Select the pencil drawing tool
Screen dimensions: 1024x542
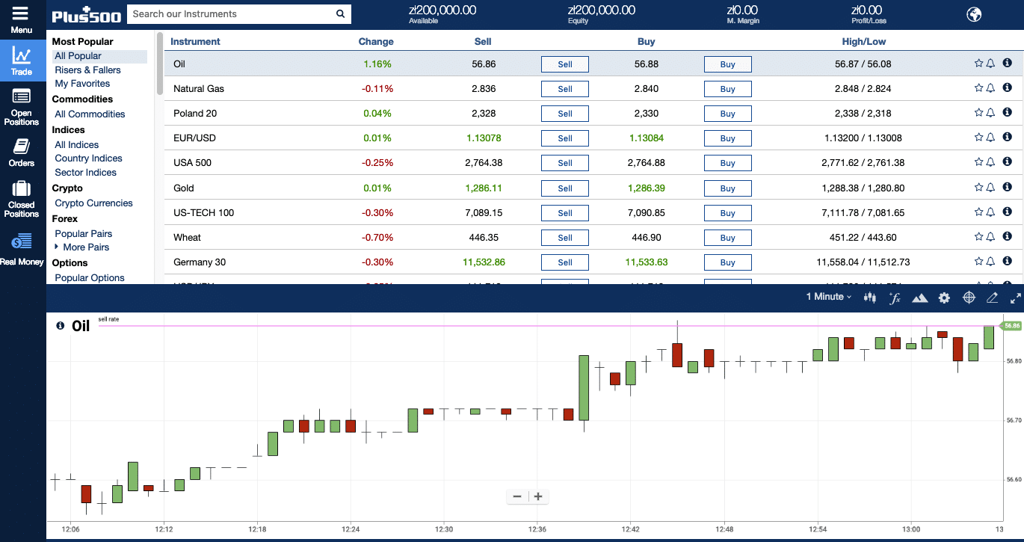pos(992,298)
